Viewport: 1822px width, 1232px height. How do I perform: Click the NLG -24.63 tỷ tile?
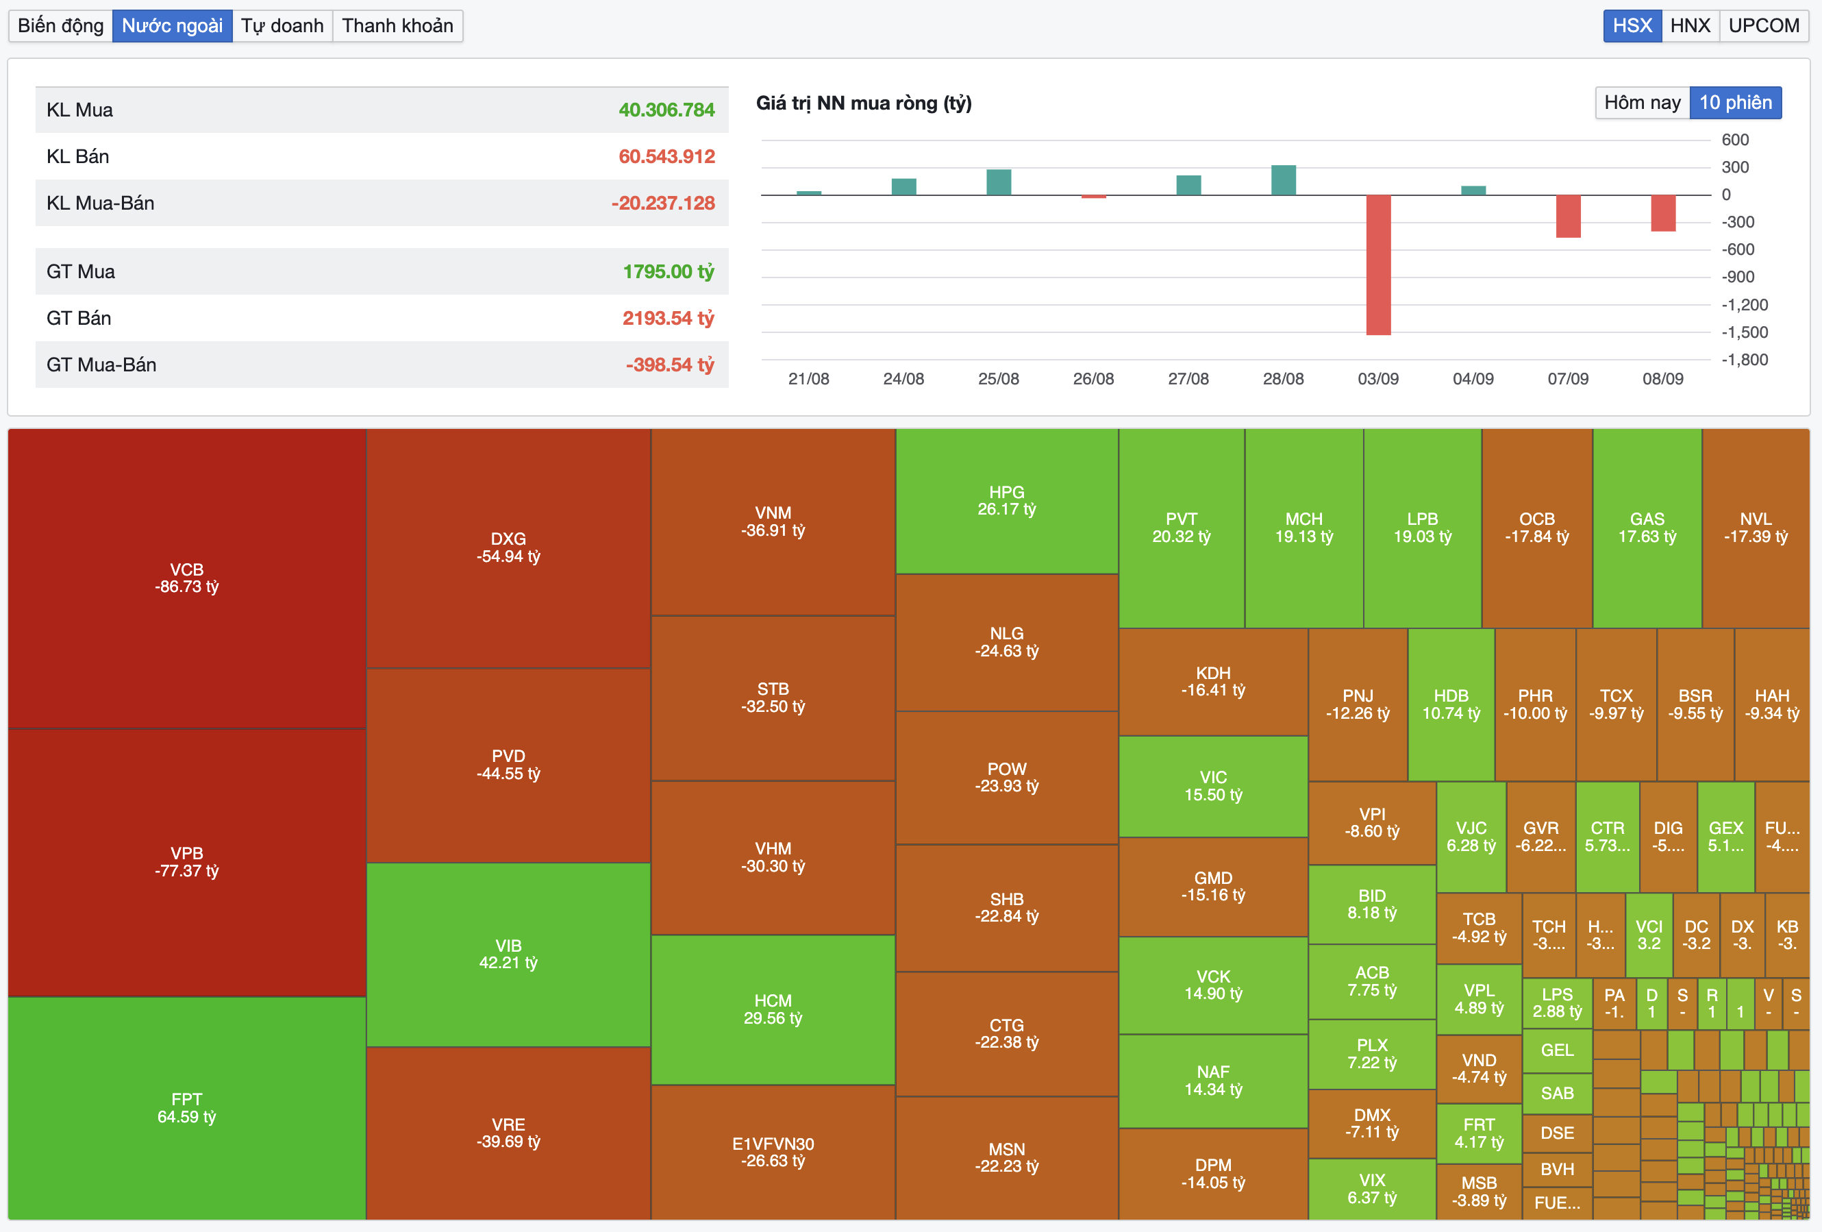coord(1007,642)
